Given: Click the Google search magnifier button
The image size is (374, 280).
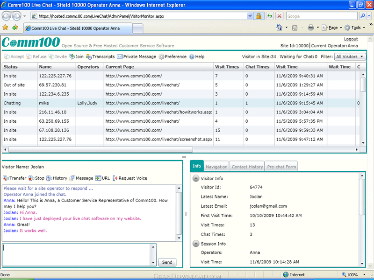Looking at the screenshot, I should pos(363,16).
